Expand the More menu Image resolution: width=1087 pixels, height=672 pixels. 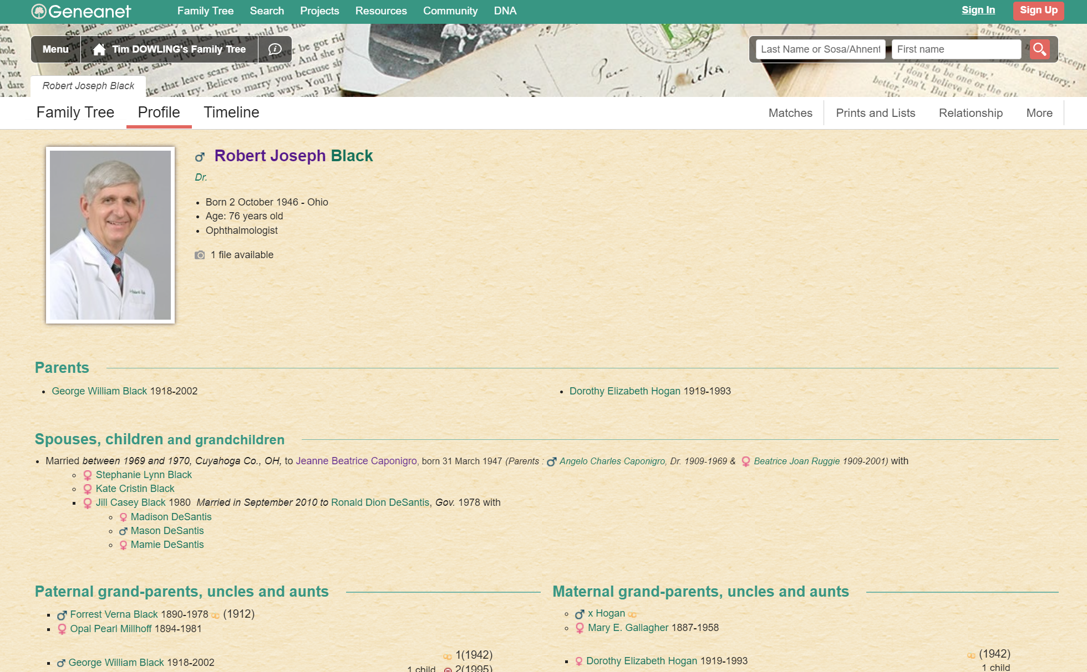[x=1039, y=113]
